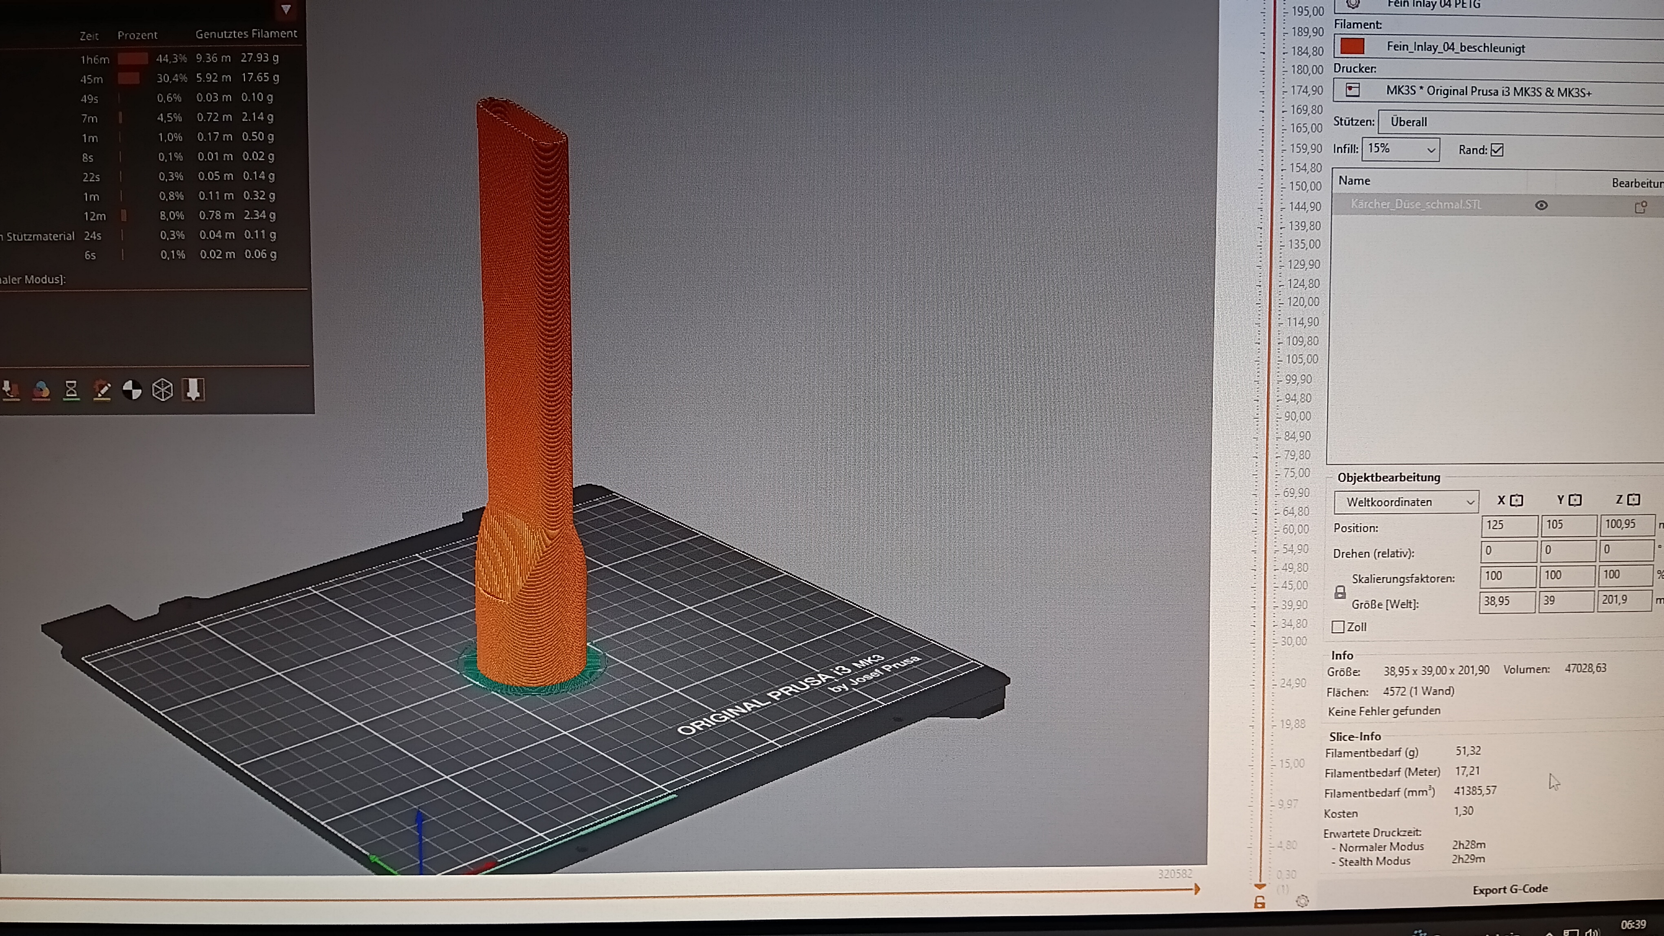The image size is (1664, 936).
Task: Toggle the Rand brim checkbox
Action: point(1497,150)
